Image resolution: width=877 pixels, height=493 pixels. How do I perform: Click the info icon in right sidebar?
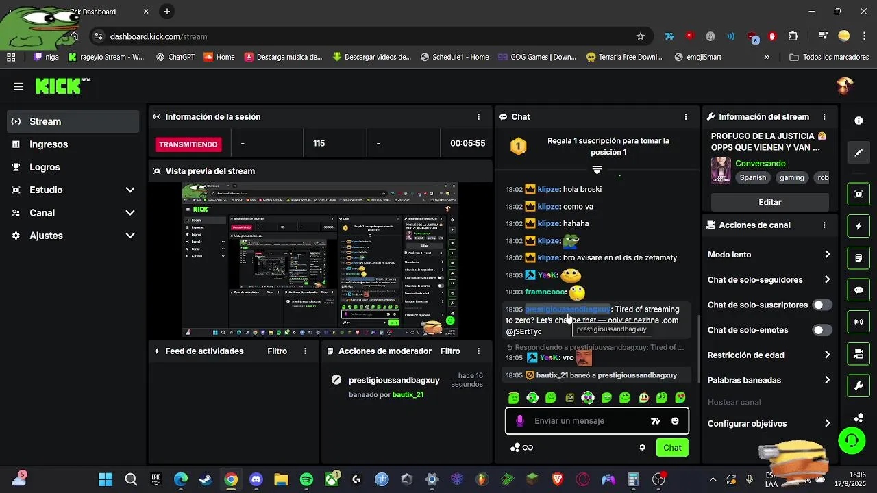(x=859, y=121)
